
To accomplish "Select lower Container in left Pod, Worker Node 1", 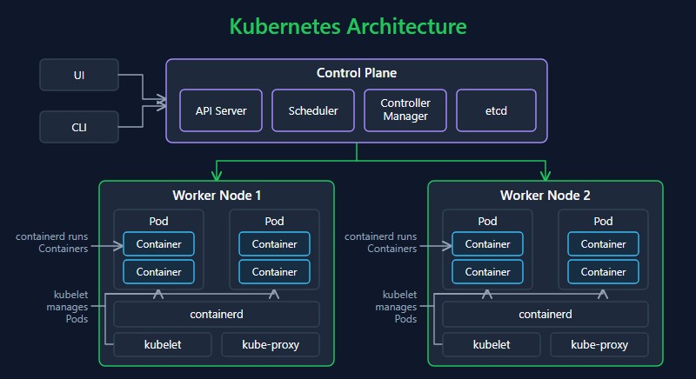I will click(x=159, y=272).
